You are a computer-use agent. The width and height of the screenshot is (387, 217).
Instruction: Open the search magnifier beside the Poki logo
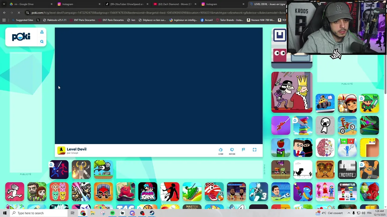(42, 42)
